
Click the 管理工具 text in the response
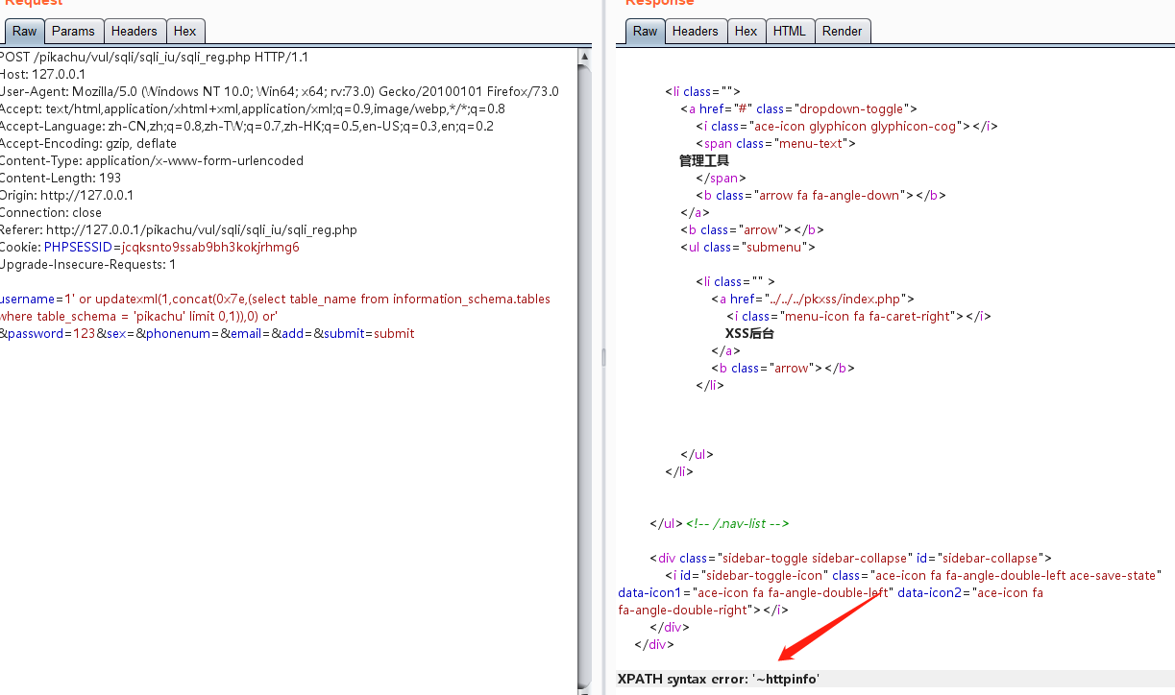click(x=704, y=160)
